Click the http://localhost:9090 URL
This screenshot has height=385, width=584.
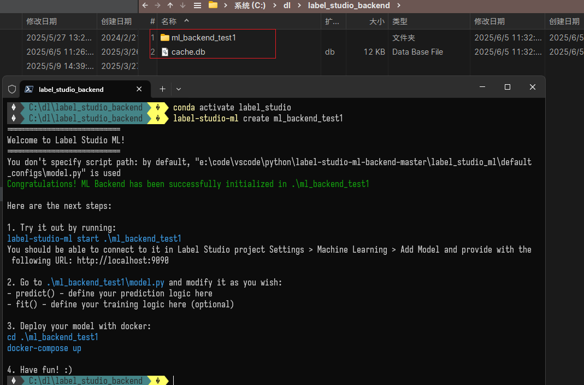122,260
